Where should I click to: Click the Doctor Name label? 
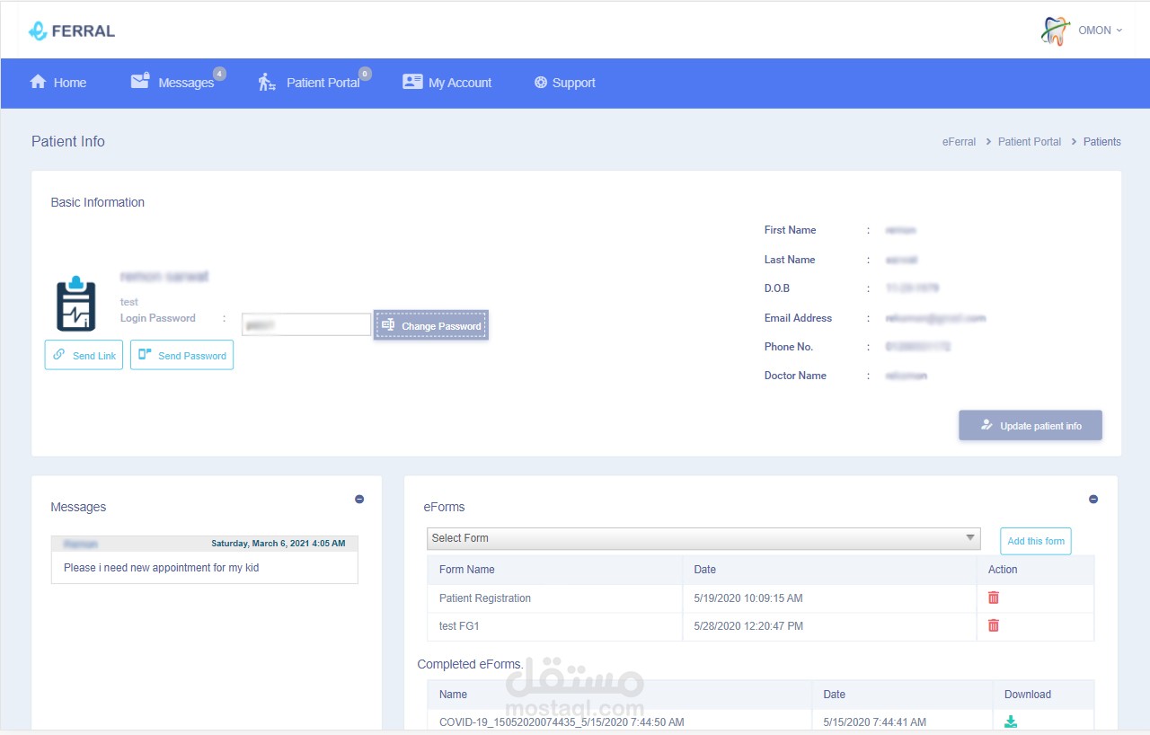(795, 376)
